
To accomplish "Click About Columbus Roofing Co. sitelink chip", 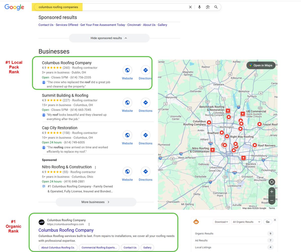I will (x=58, y=247).
